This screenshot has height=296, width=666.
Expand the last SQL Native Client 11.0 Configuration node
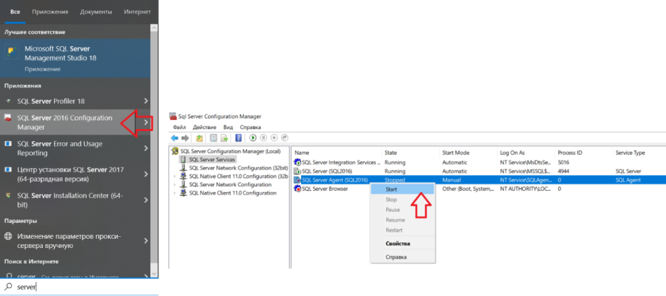(174, 193)
